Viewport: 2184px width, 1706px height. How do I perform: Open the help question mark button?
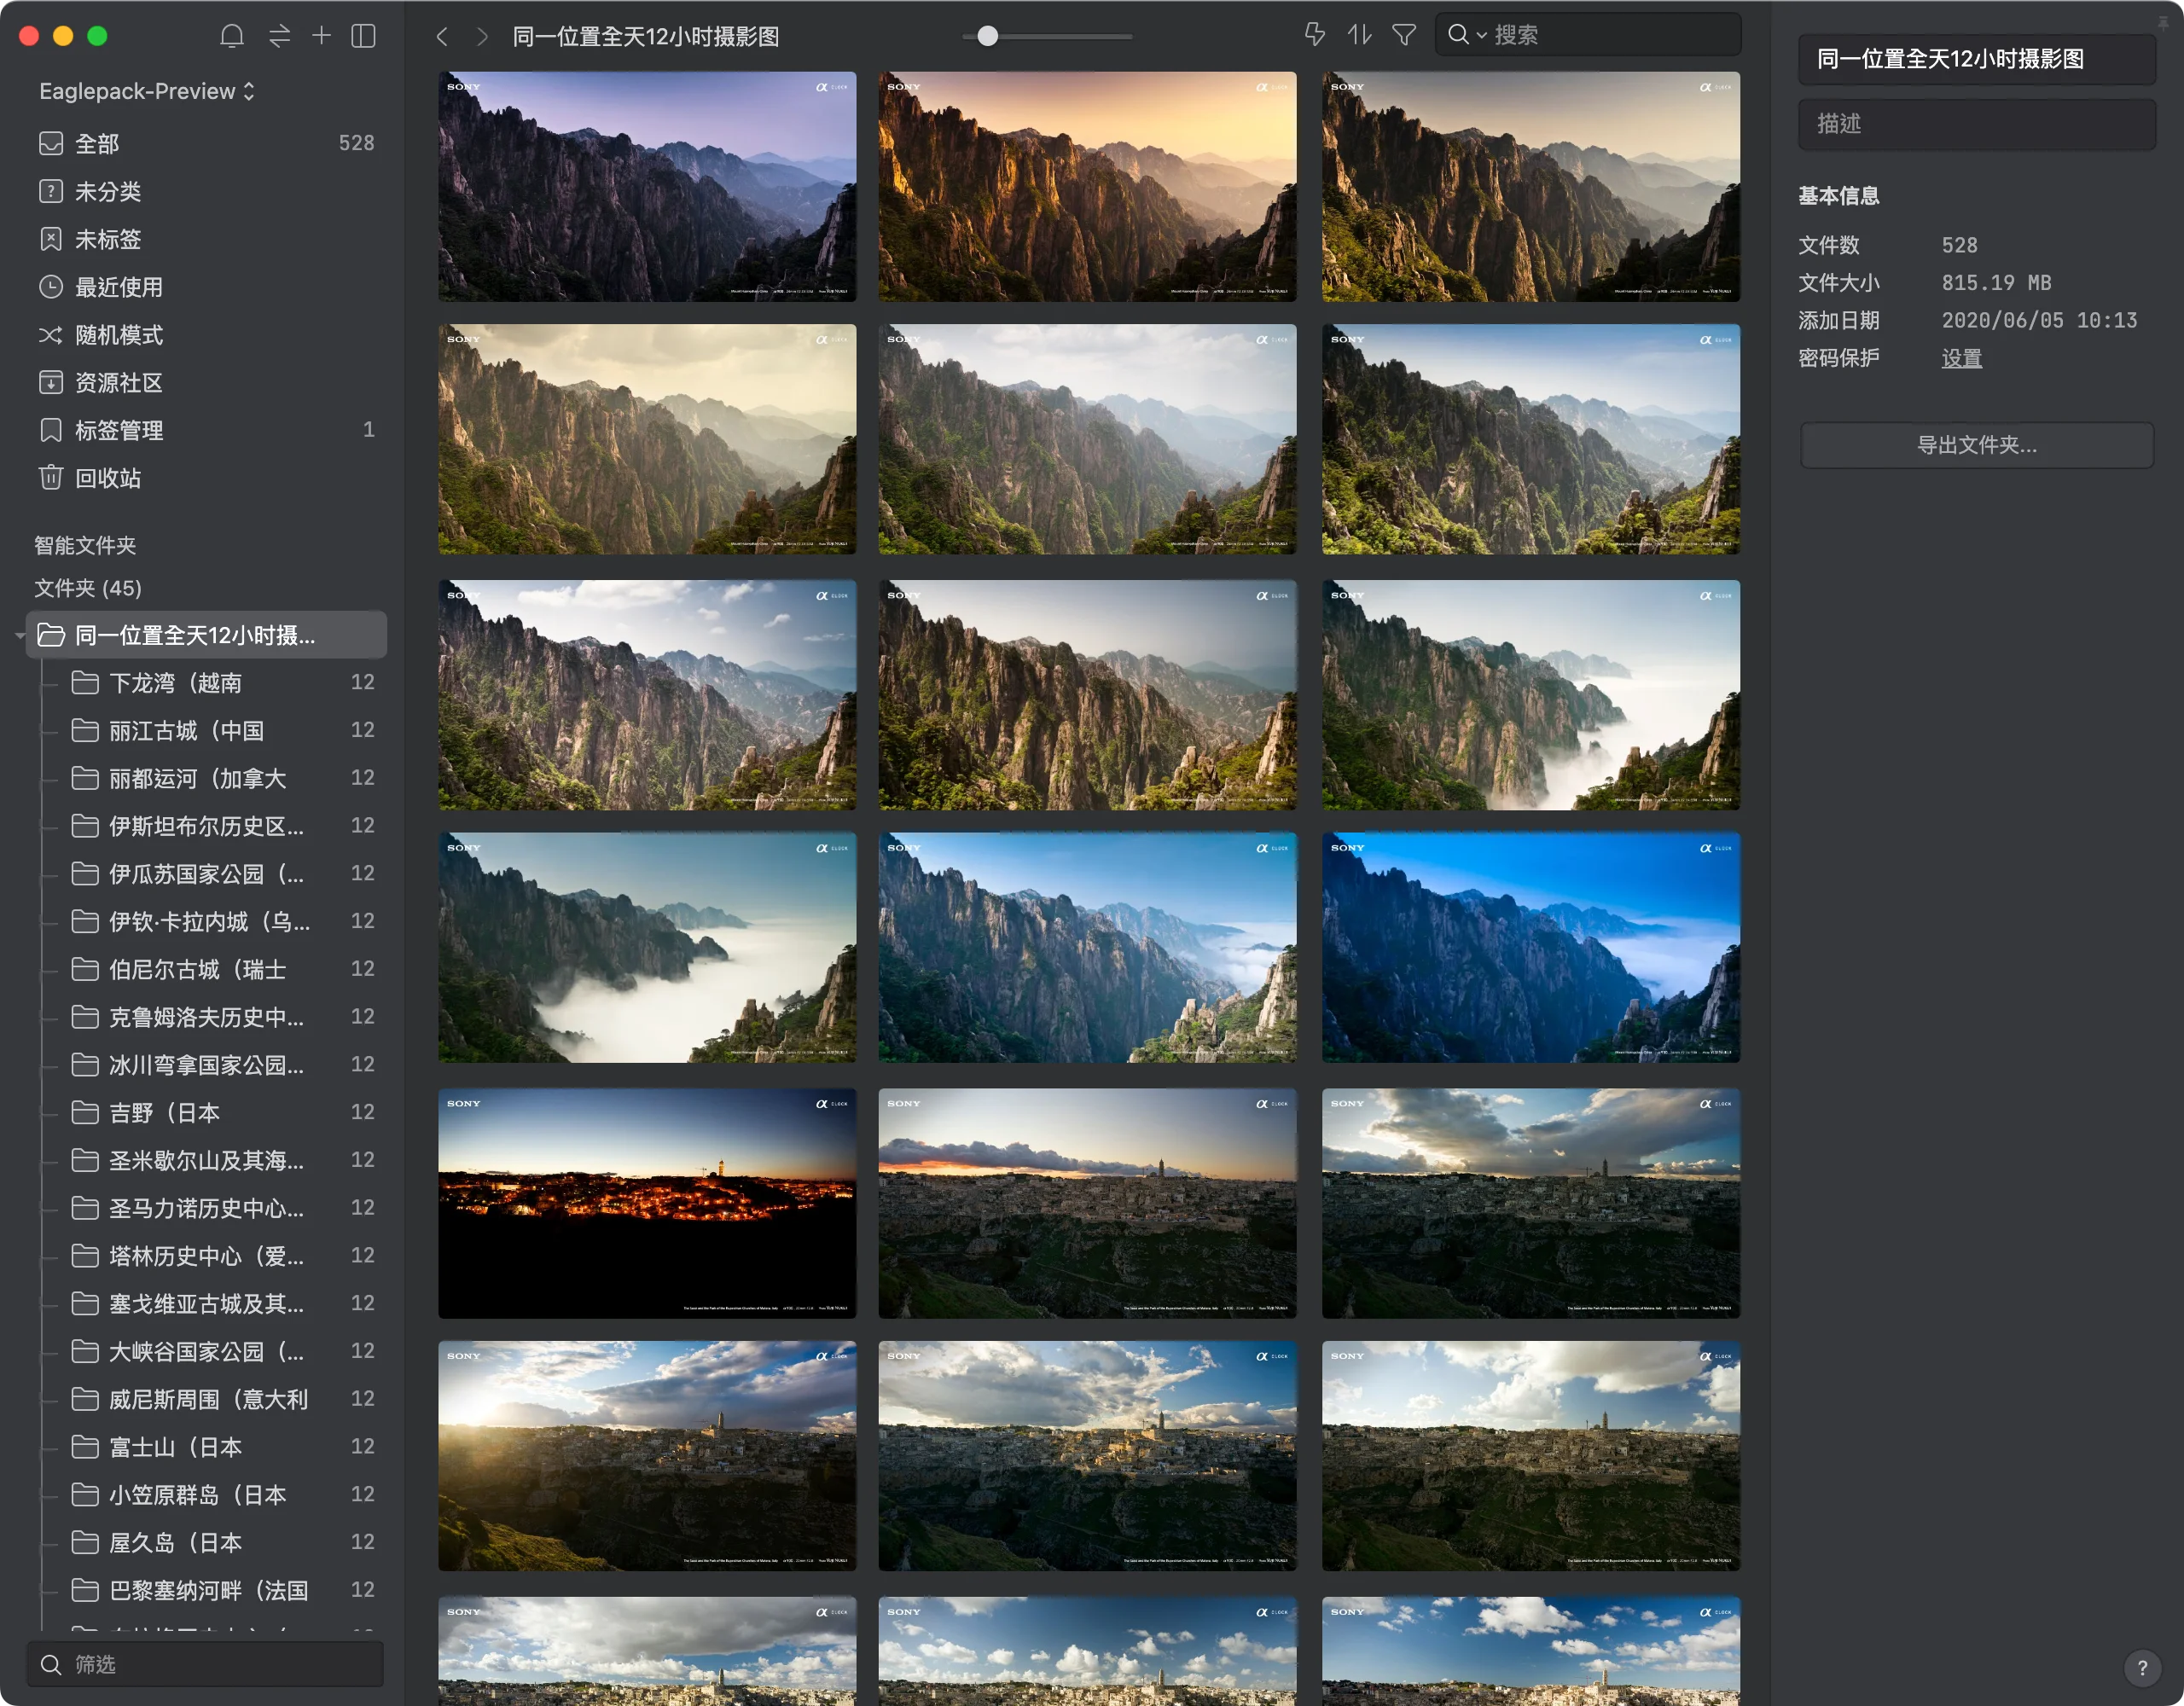pos(2142,1668)
